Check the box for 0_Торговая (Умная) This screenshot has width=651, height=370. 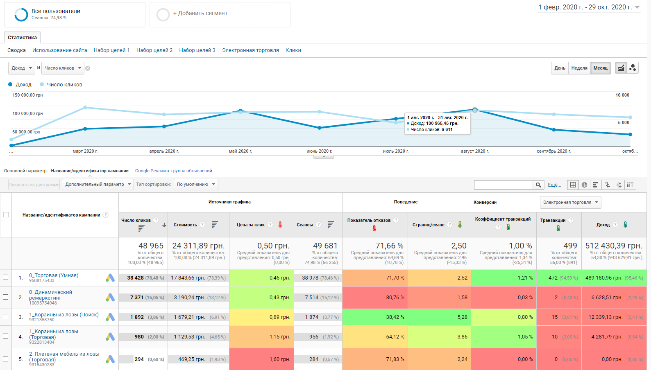pyautogui.click(x=6, y=277)
